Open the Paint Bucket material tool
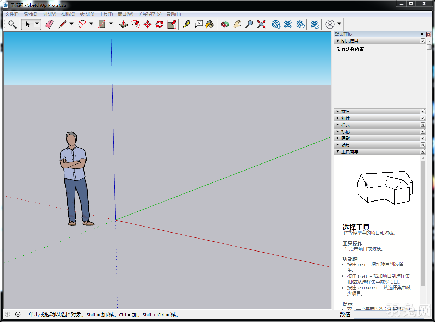Screen dimensions: 435x322 coord(209,24)
